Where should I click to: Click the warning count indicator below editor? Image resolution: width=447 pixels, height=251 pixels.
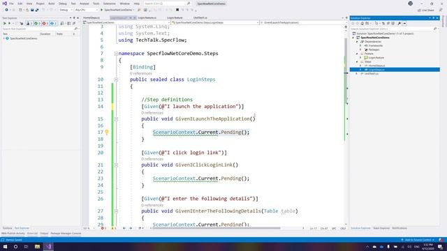coord(113,228)
